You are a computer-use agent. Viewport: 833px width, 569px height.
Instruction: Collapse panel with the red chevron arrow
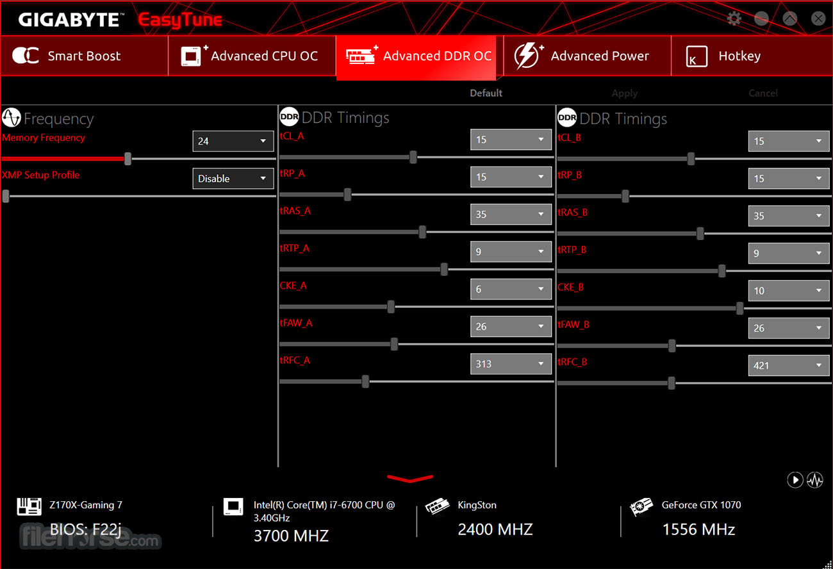(x=410, y=478)
